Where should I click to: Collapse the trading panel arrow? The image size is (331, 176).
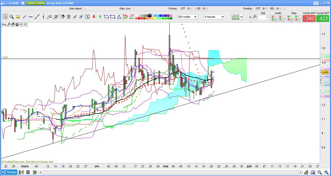[x=250, y=17]
